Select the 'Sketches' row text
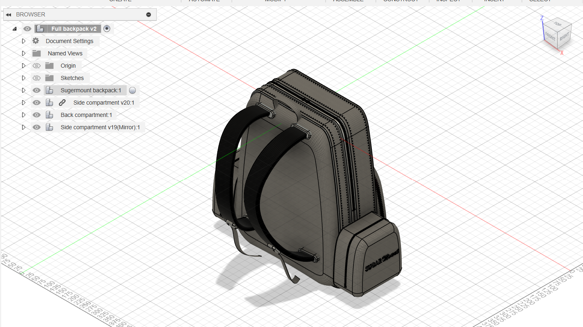 coord(72,78)
